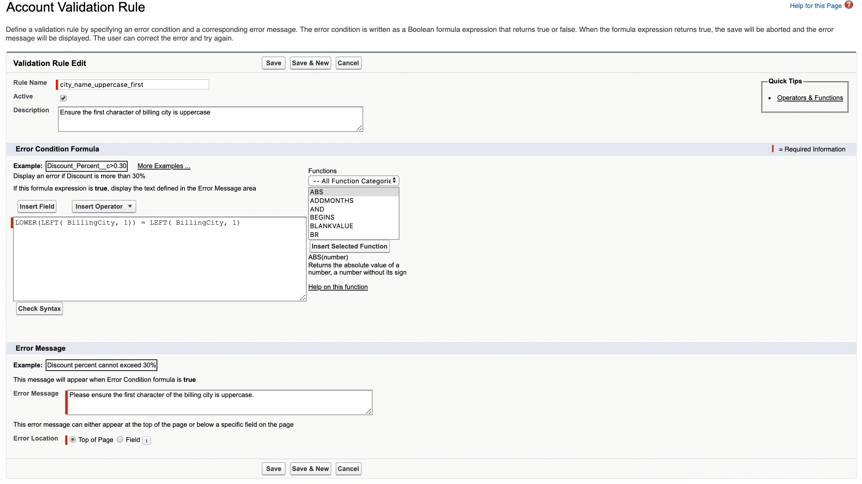Uncheck the Active checkbox
The width and height of the screenshot is (862, 484).
63,98
